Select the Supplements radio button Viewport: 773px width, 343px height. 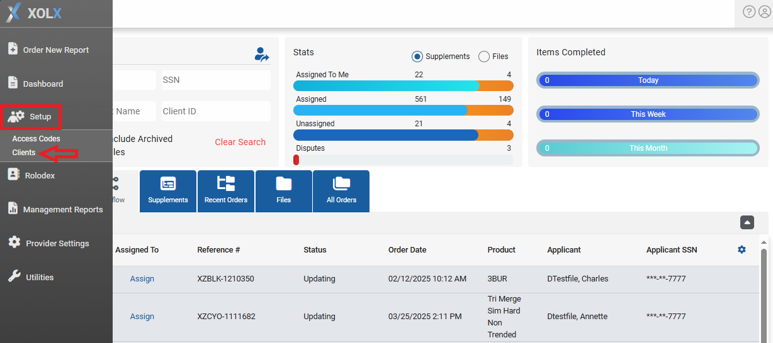417,57
